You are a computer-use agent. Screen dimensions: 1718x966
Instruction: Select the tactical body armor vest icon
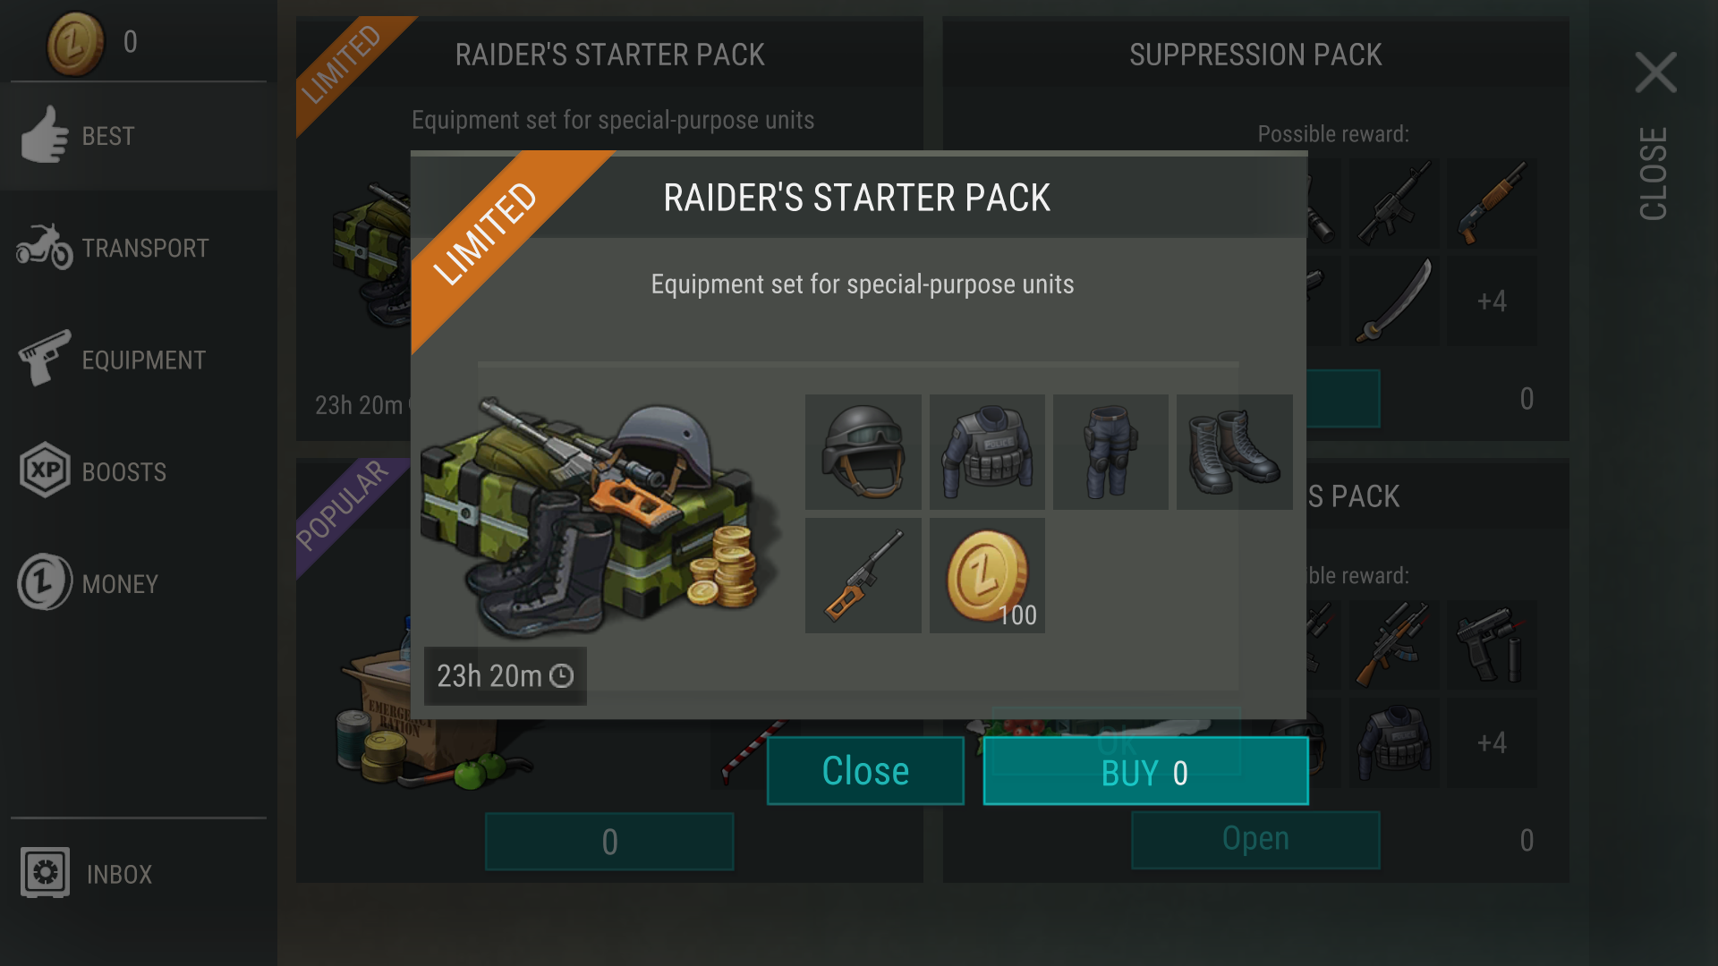point(987,452)
